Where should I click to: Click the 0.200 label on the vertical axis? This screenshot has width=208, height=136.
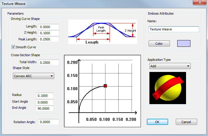(x=72, y=62)
